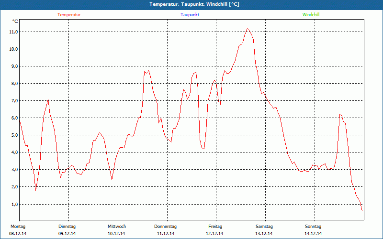Image resolution: width=383 pixels, height=239 pixels.
Task: Click the 4,0 y-axis value
Action: 14,152
